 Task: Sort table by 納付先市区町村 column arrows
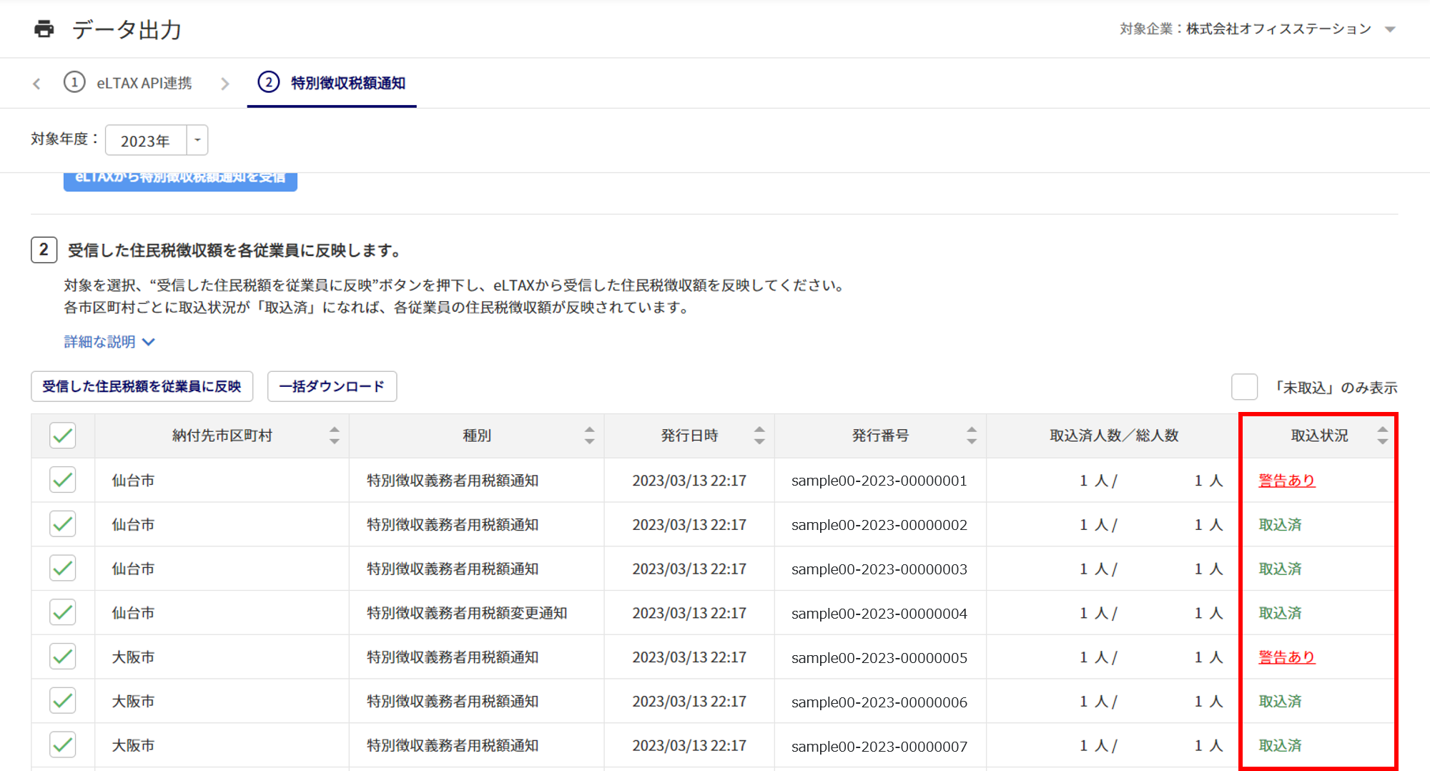334,436
